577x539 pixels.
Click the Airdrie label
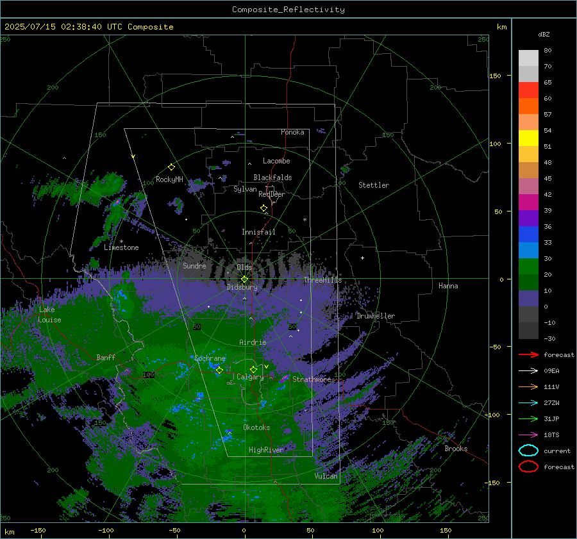[253, 342]
